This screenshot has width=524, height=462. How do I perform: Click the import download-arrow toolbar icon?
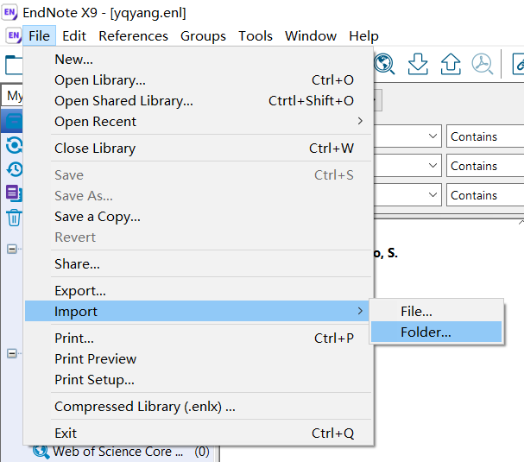[x=418, y=64]
